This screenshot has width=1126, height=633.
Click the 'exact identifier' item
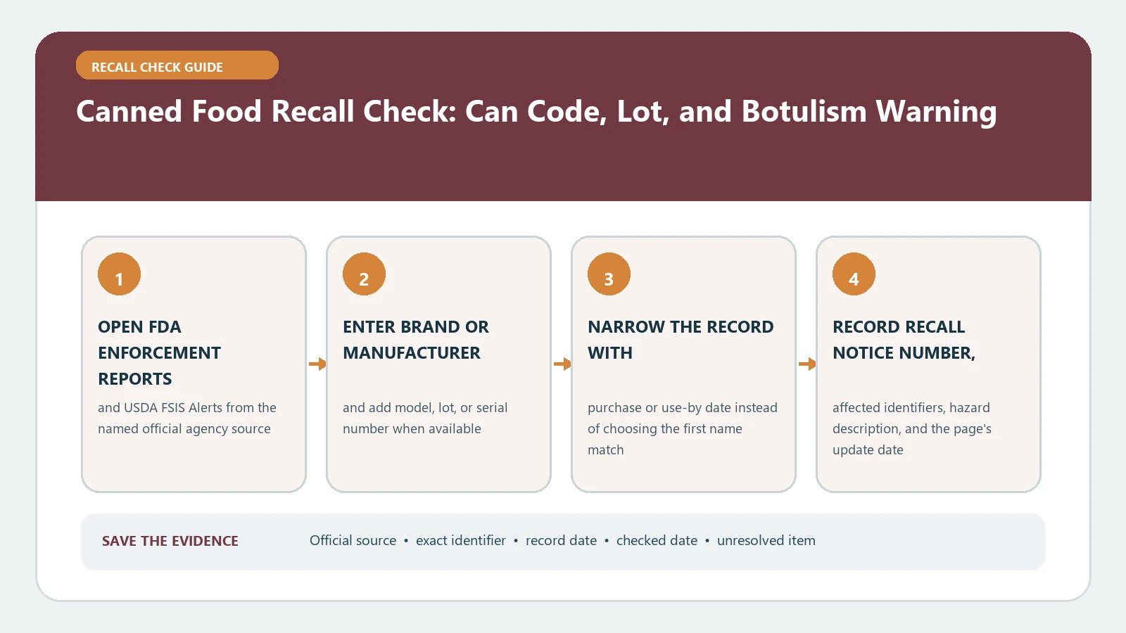point(461,540)
